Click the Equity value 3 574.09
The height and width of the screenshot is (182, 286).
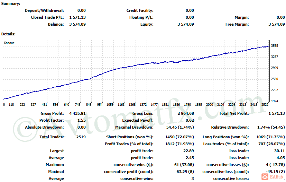point(186,24)
